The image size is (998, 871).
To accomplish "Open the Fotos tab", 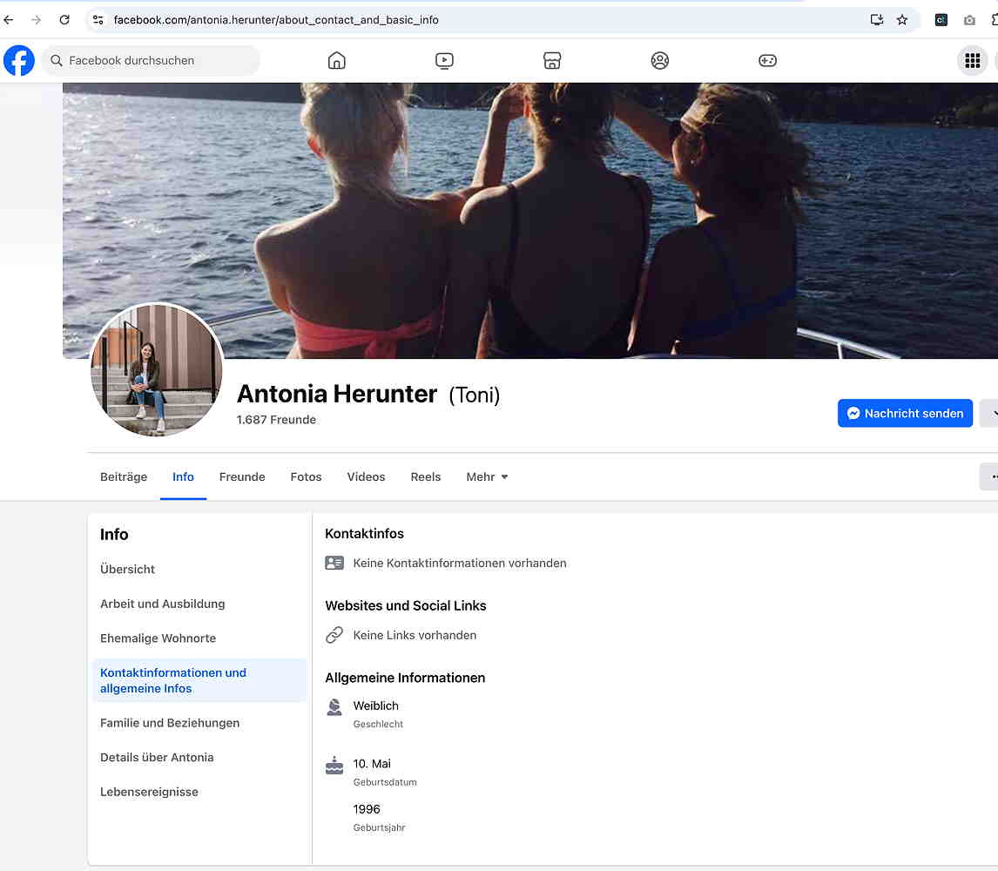I will pos(307,477).
